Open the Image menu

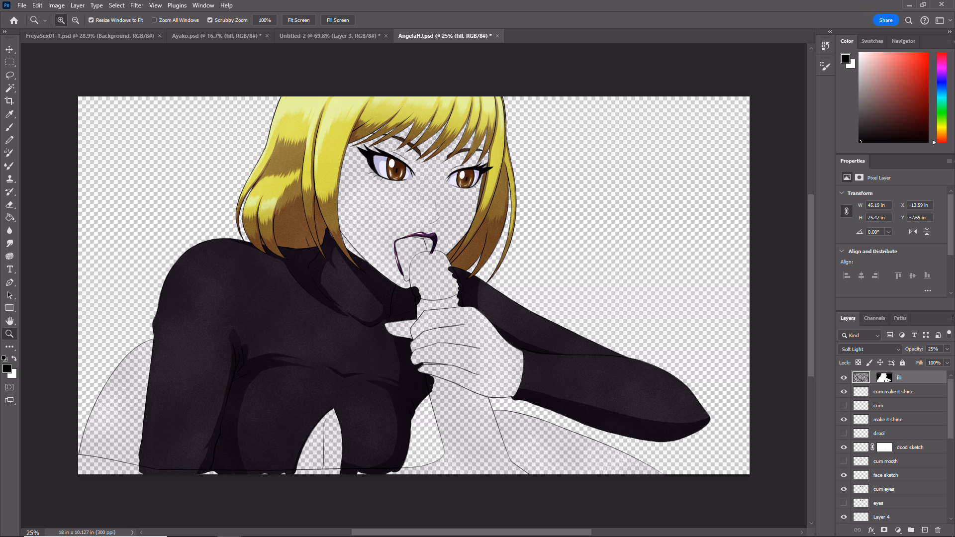(56, 5)
